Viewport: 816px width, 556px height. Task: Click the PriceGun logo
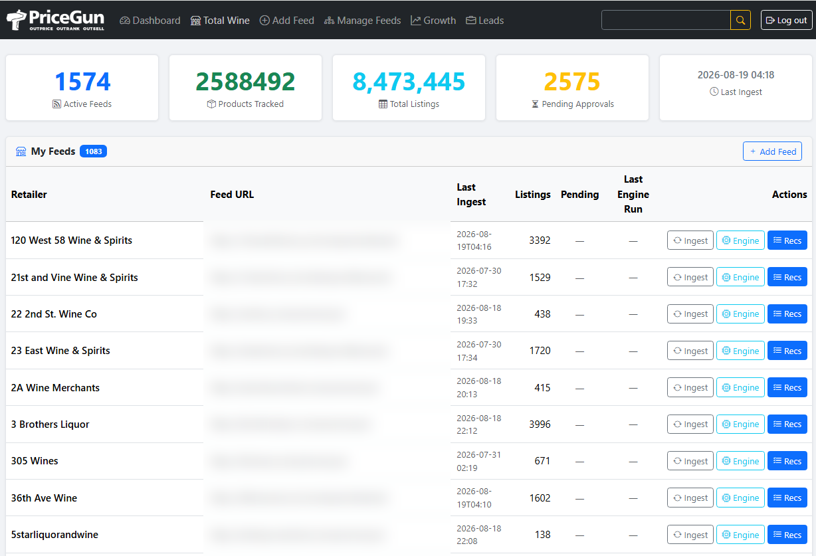coord(55,20)
